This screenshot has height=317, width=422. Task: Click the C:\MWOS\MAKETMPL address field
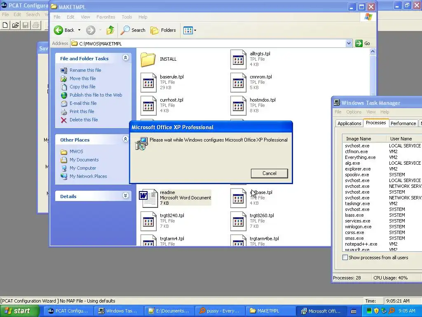pos(209,43)
